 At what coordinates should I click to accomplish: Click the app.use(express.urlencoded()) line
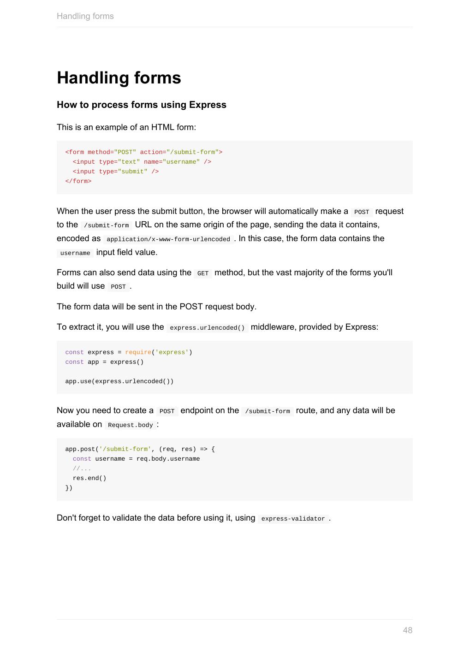[x=119, y=381]
